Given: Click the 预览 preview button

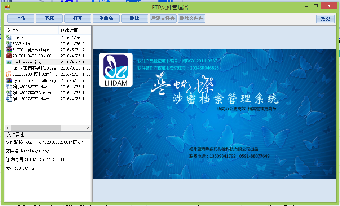Looking at the screenshot, I should coord(325,19).
